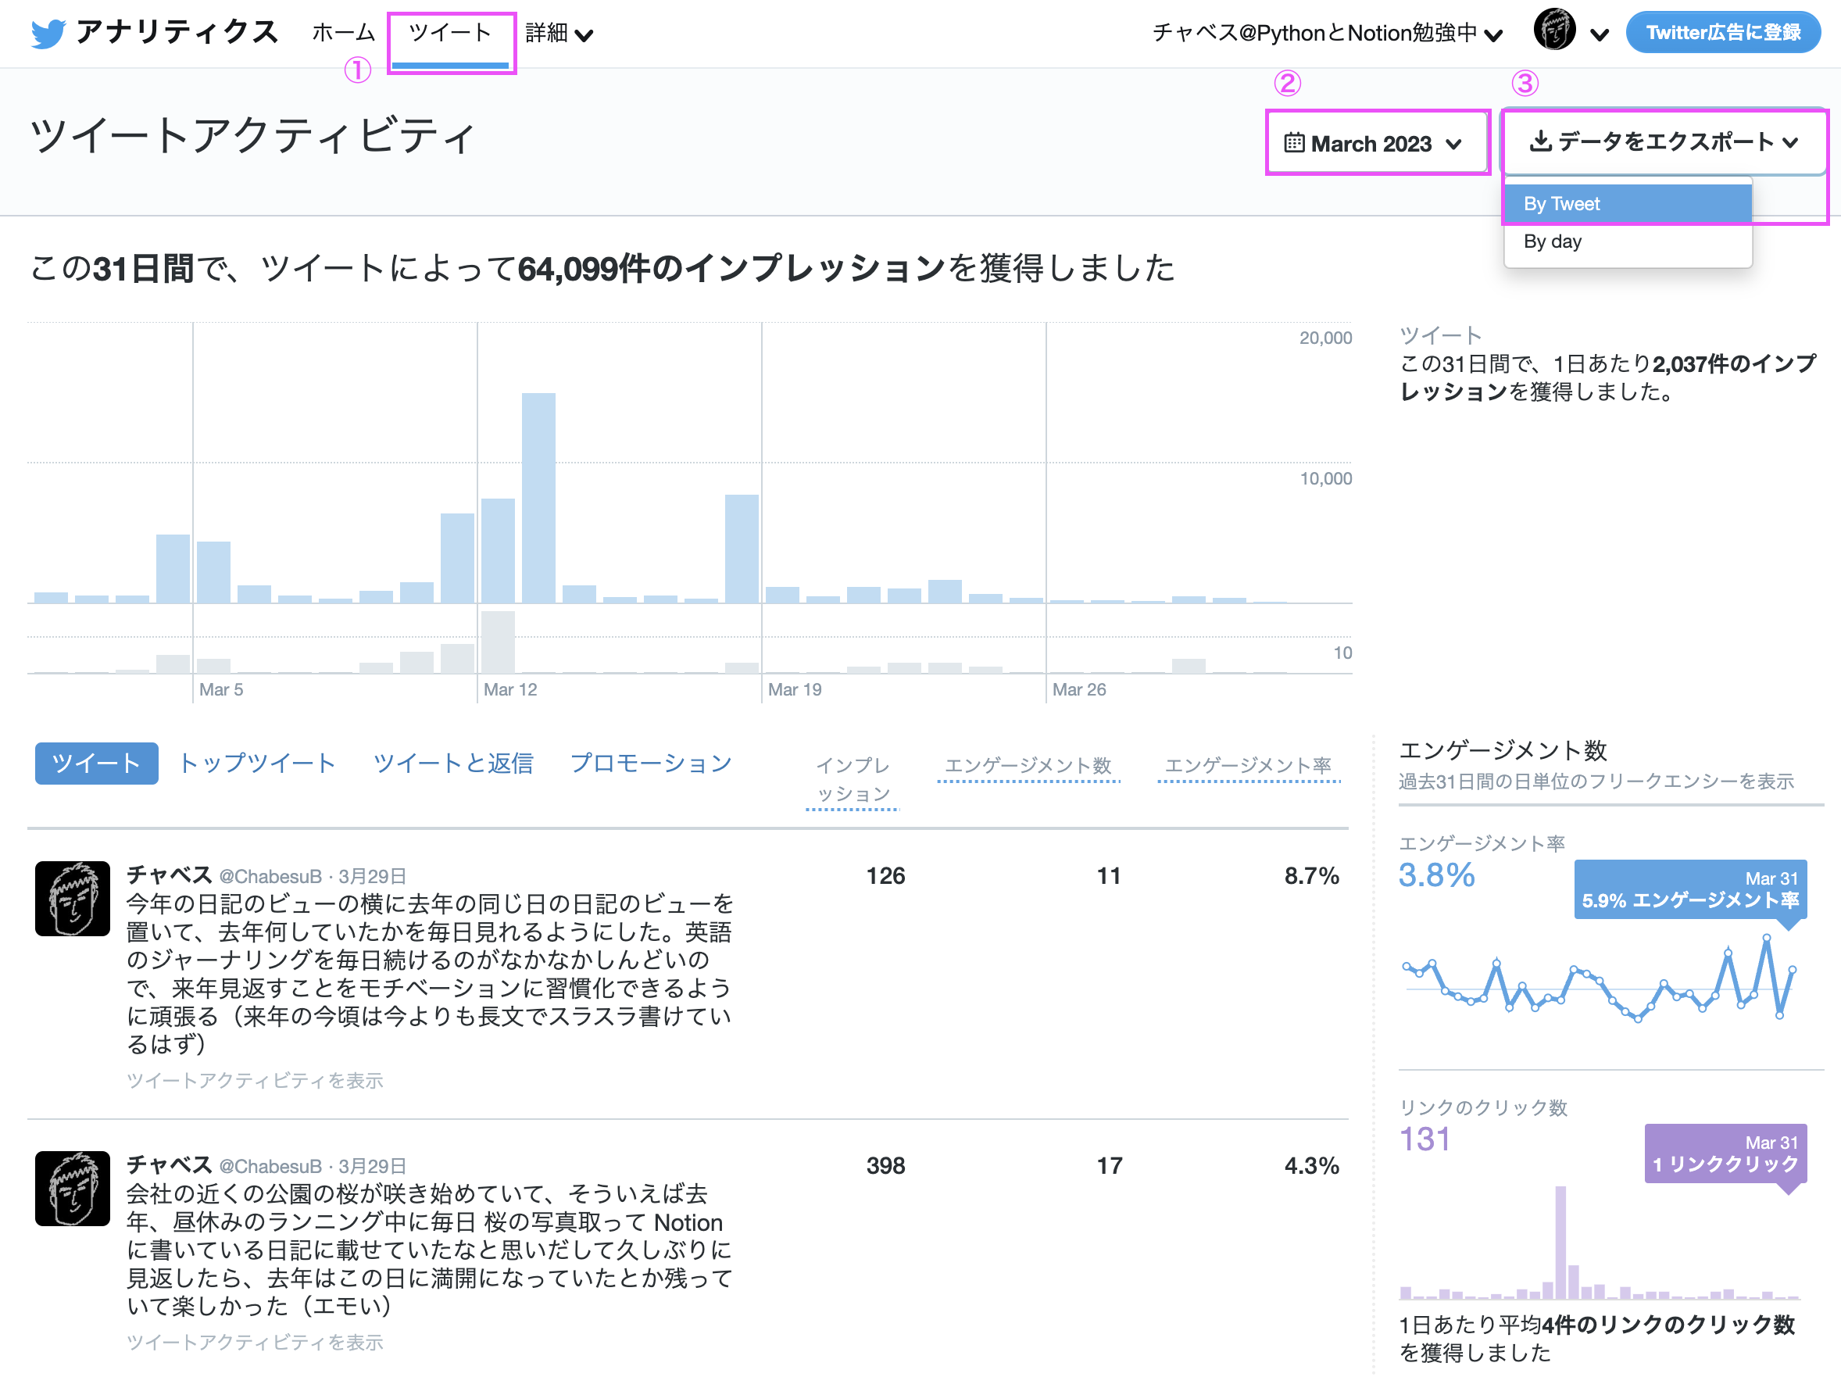Click the エンゲージメント数 column header
This screenshot has height=1377, width=1841.
pos(1028,766)
